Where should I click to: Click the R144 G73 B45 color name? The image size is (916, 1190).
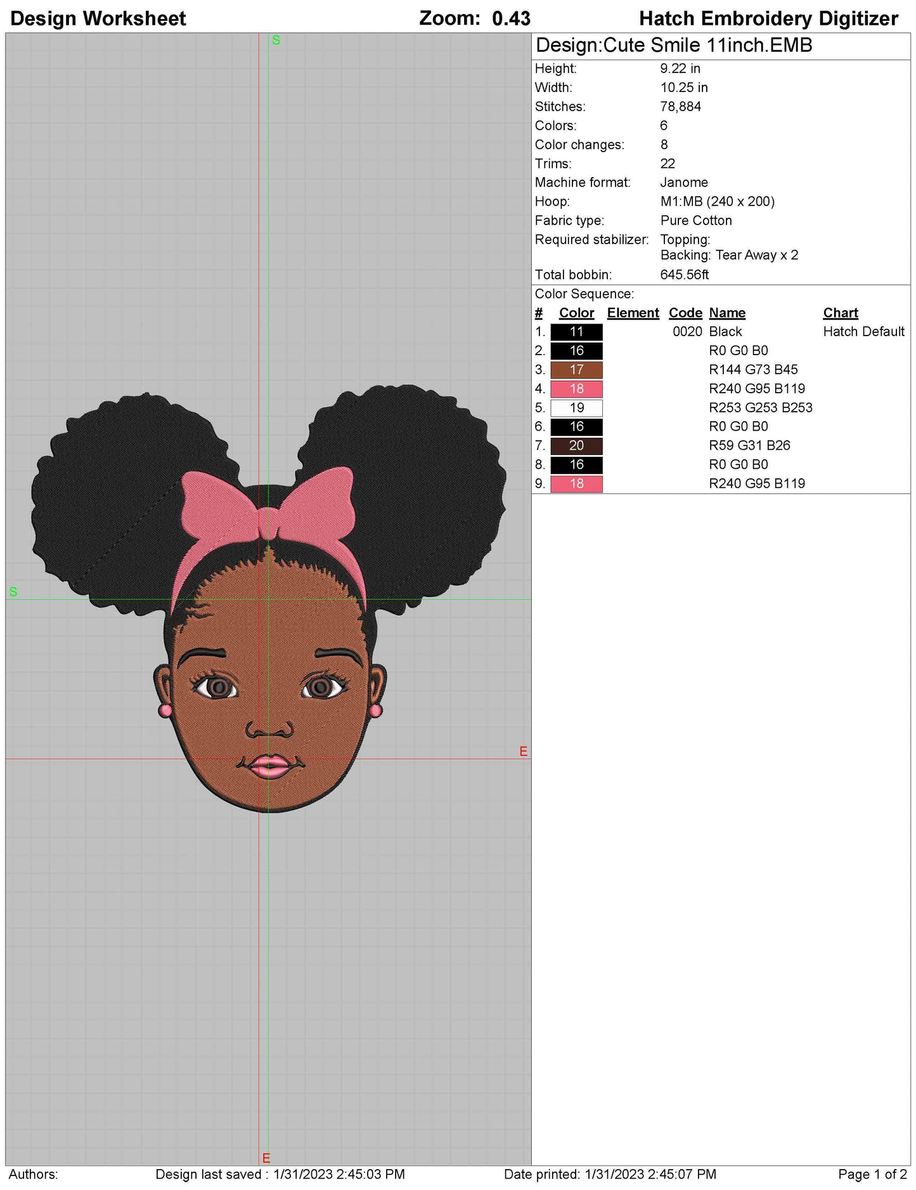(753, 370)
